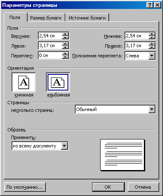Image resolution: width=163 pixels, height=196 pixels.
Task: Click the Нижнее margin input field
Action: point(137,36)
